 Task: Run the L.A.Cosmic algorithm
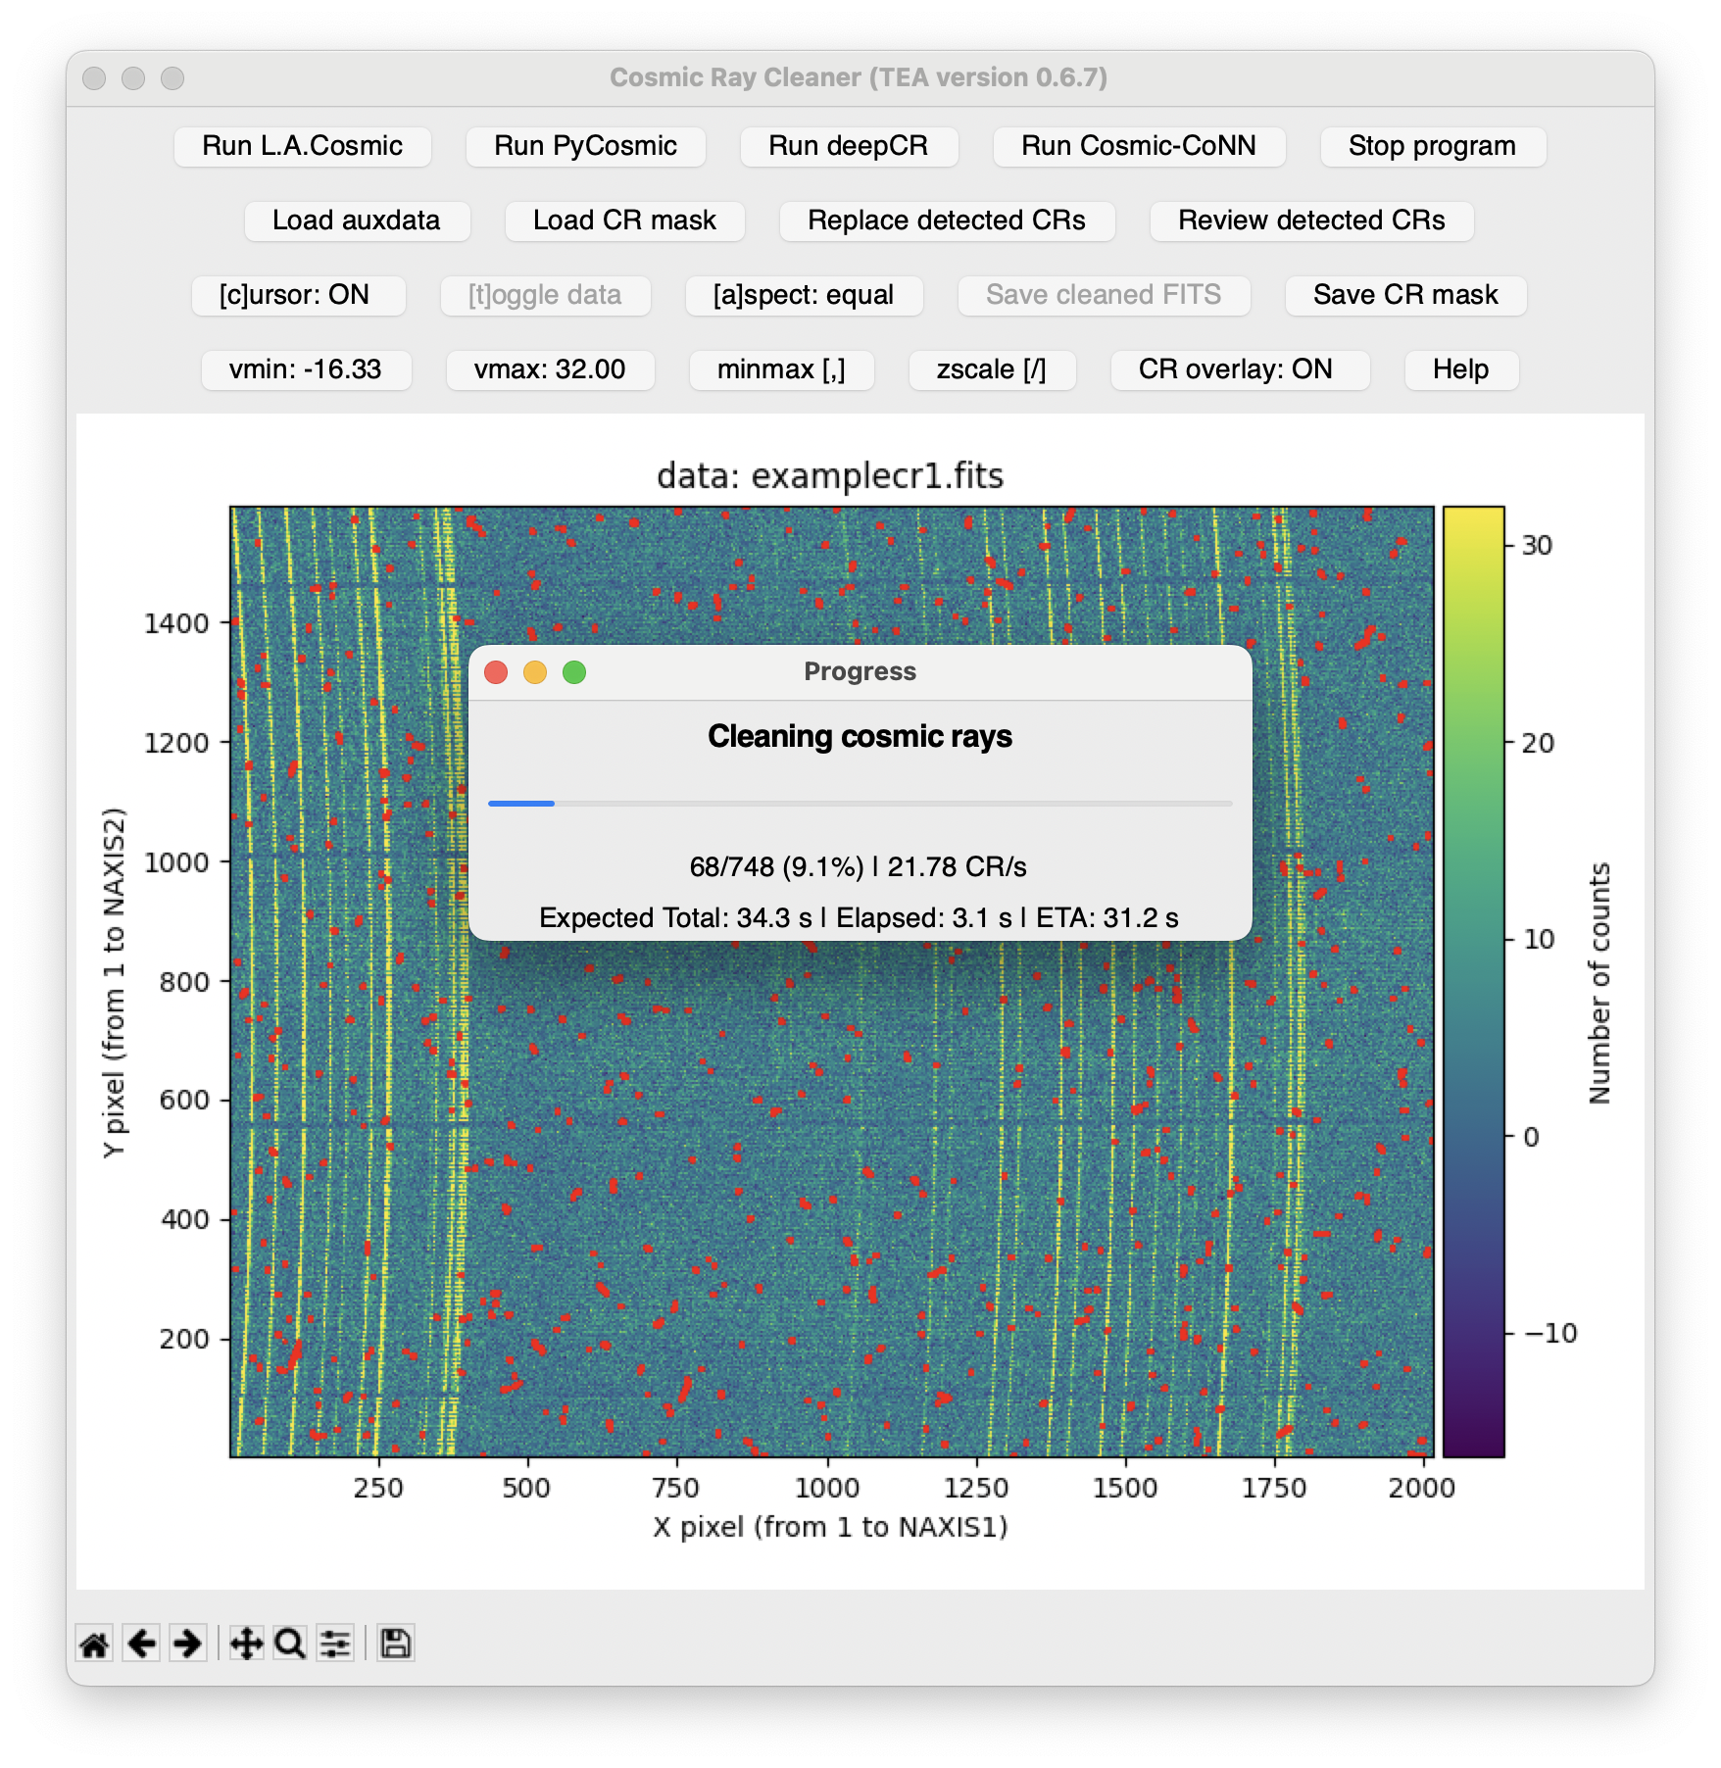click(301, 146)
